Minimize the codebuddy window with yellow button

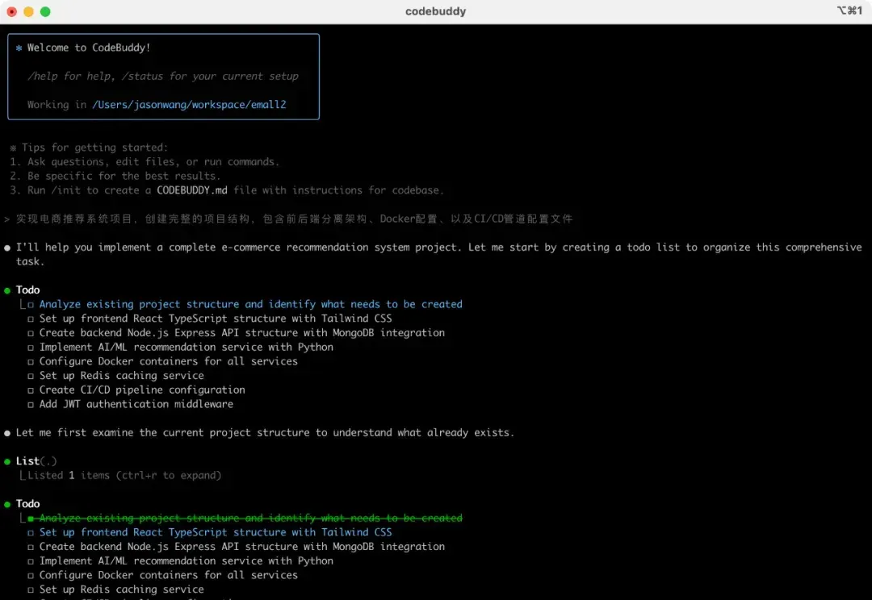pyautogui.click(x=28, y=11)
